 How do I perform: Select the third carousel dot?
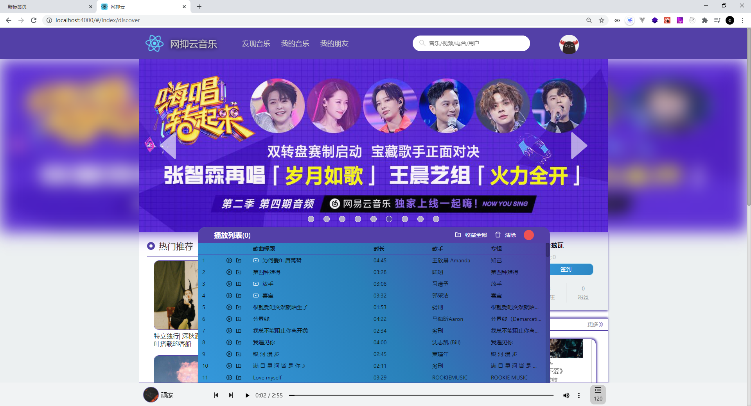pos(342,219)
